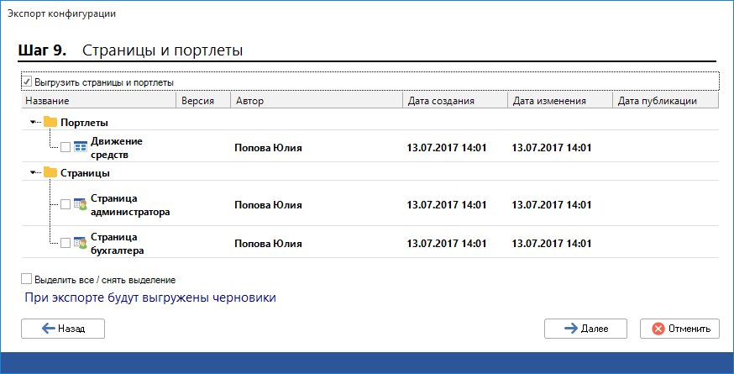Sort by Дата изменения column header

(x=558, y=101)
